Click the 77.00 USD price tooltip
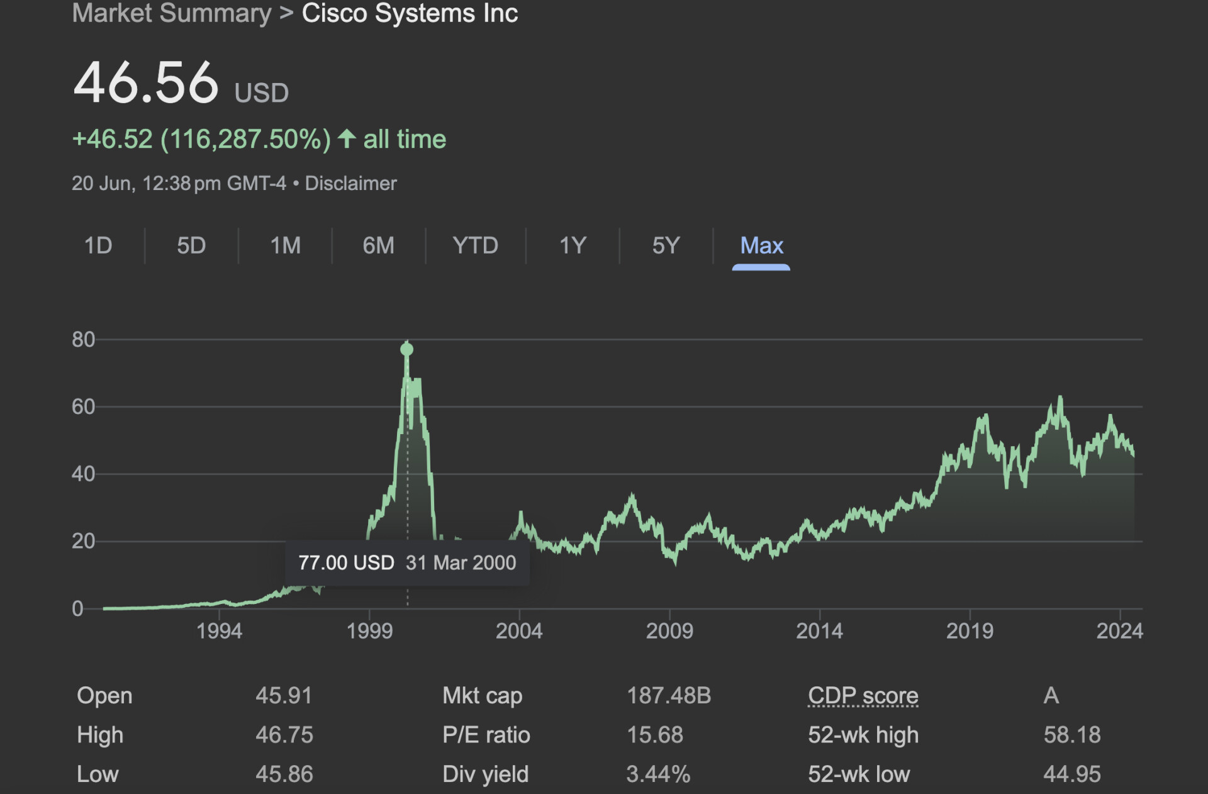This screenshot has height=794, width=1208. point(407,563)
